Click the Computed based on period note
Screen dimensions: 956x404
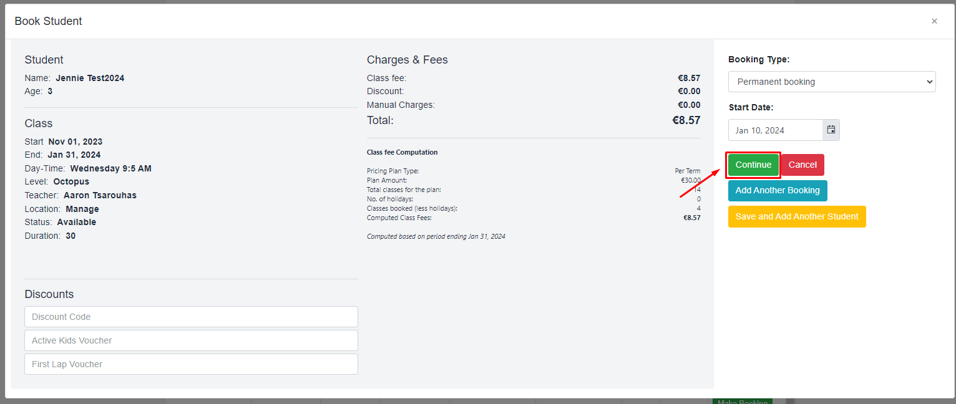point(436,236)
